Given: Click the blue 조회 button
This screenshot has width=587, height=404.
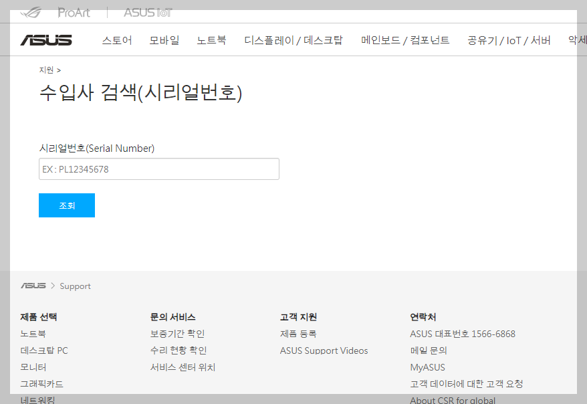Looking at the screenshot, I should point(67,205).
